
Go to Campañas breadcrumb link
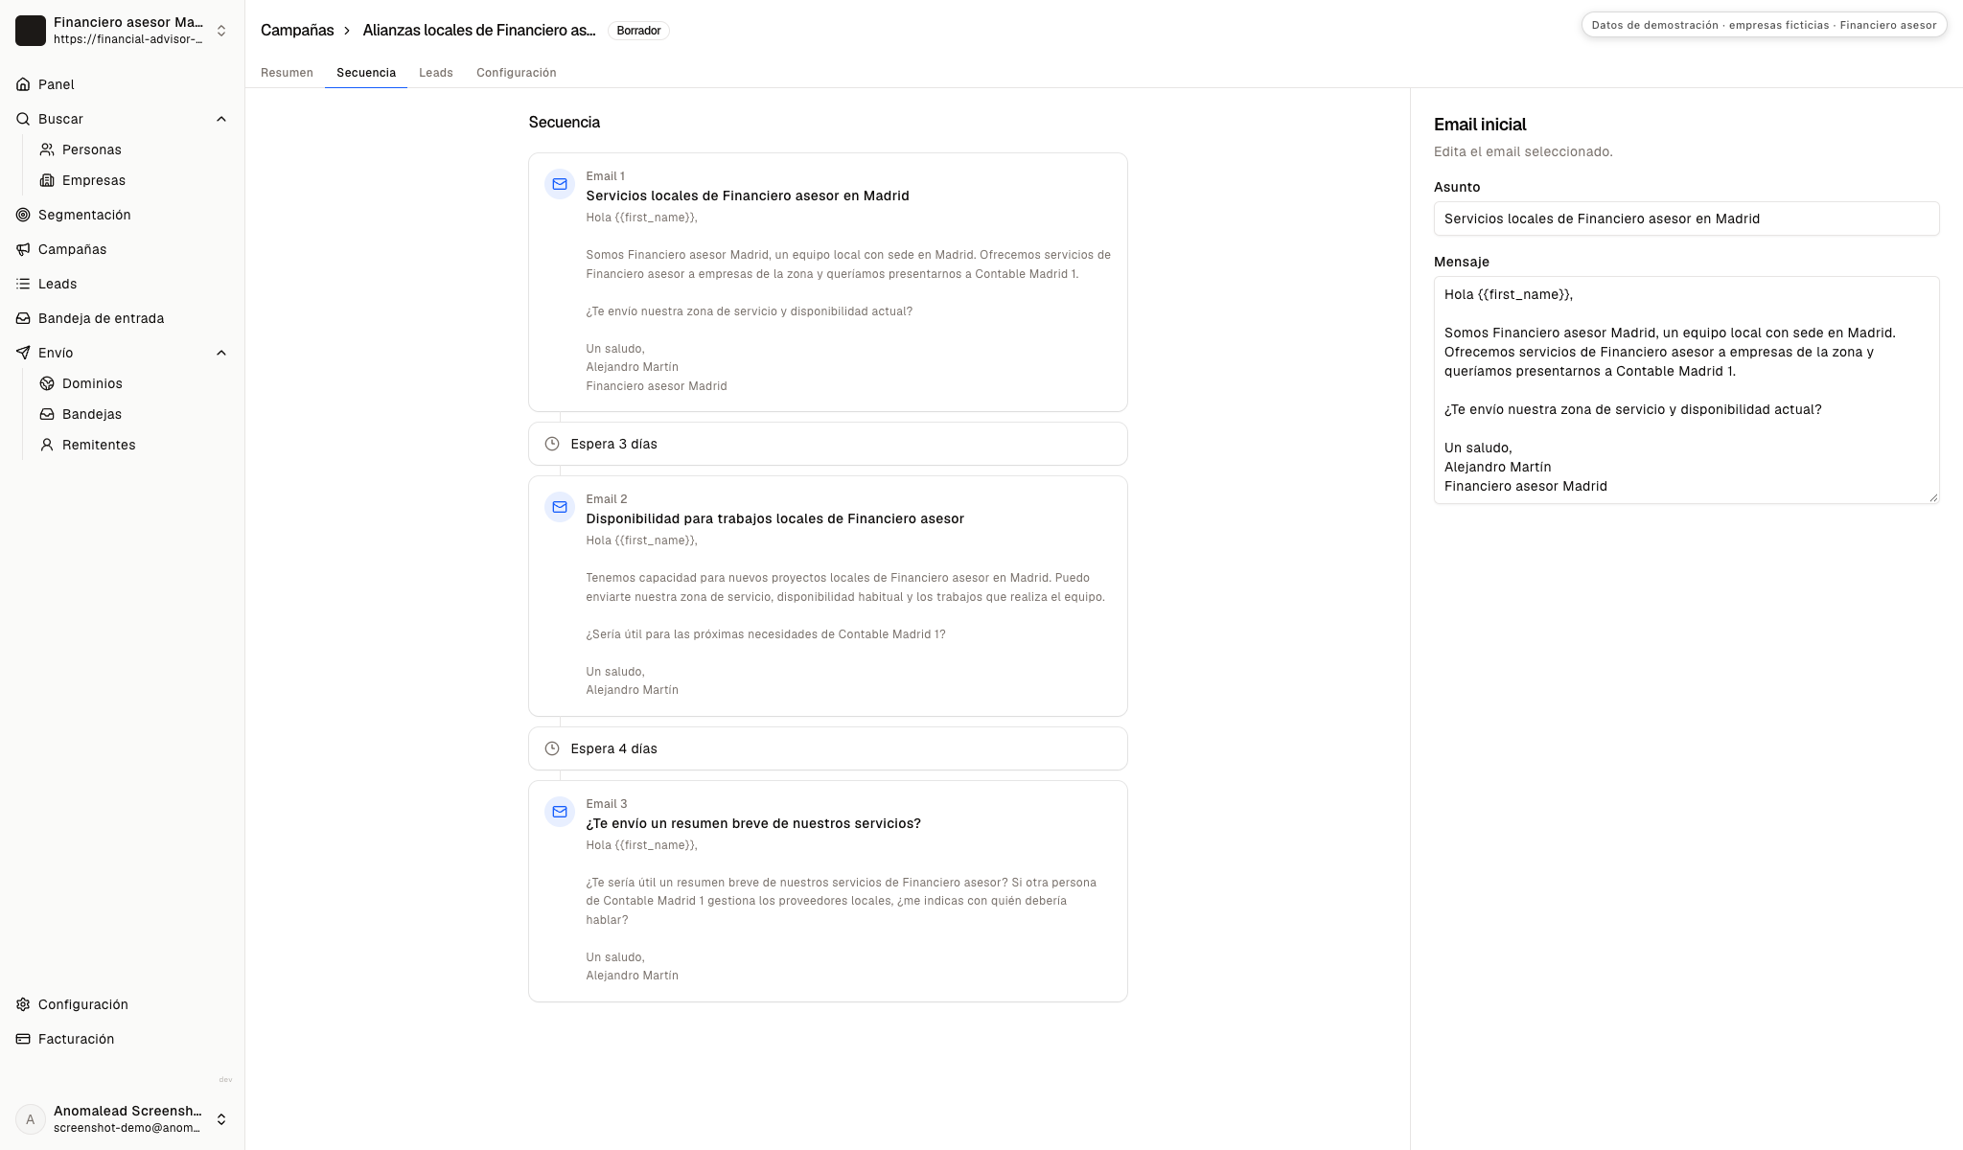[x=297, y=31]
